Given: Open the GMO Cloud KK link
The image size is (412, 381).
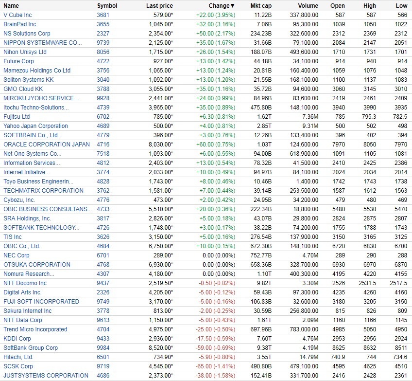Looking at the screenshot, I should point(23,89).
